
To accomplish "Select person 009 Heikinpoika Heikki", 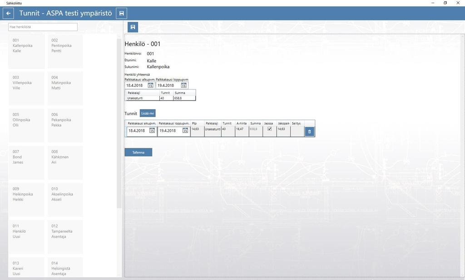I will [x=26, y=200].
